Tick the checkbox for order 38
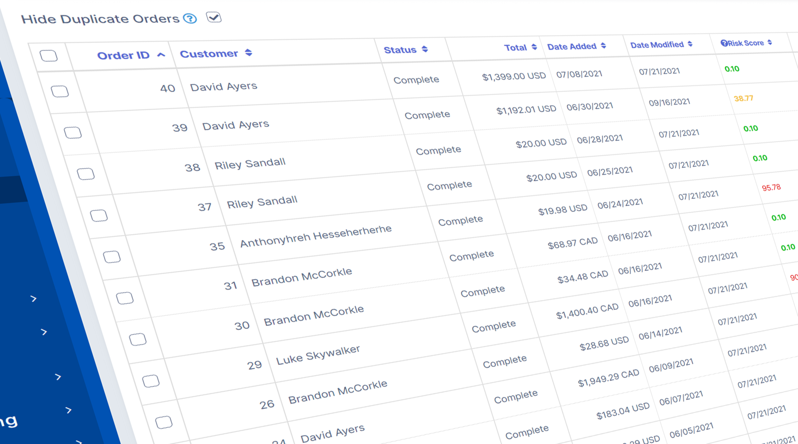Image resolution: width=798 pixels, height=444 pixels. 86,174
